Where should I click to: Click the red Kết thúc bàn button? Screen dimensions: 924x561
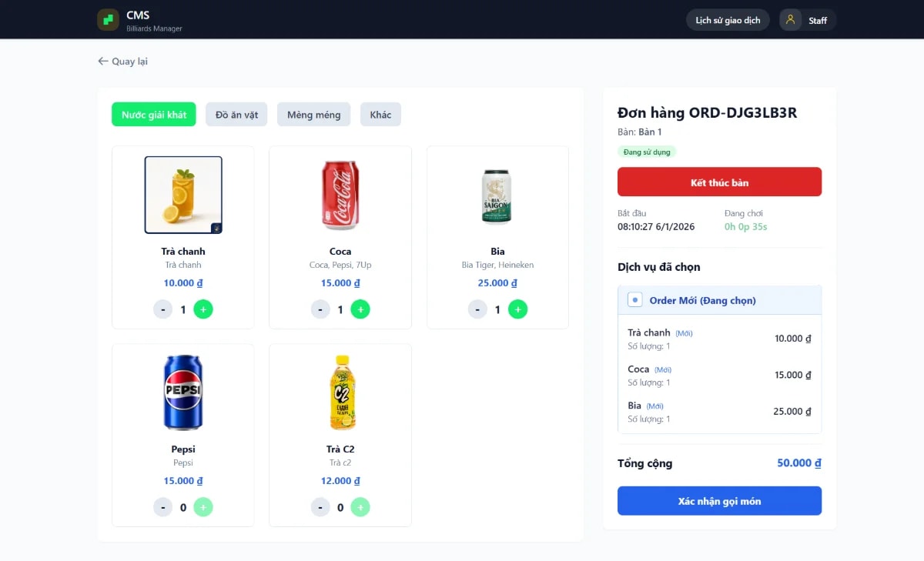(x=719, y=182)
